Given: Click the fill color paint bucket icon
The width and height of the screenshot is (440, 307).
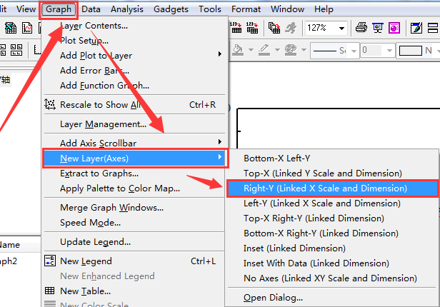Looking at the screenshot, I should pos(239,51).
